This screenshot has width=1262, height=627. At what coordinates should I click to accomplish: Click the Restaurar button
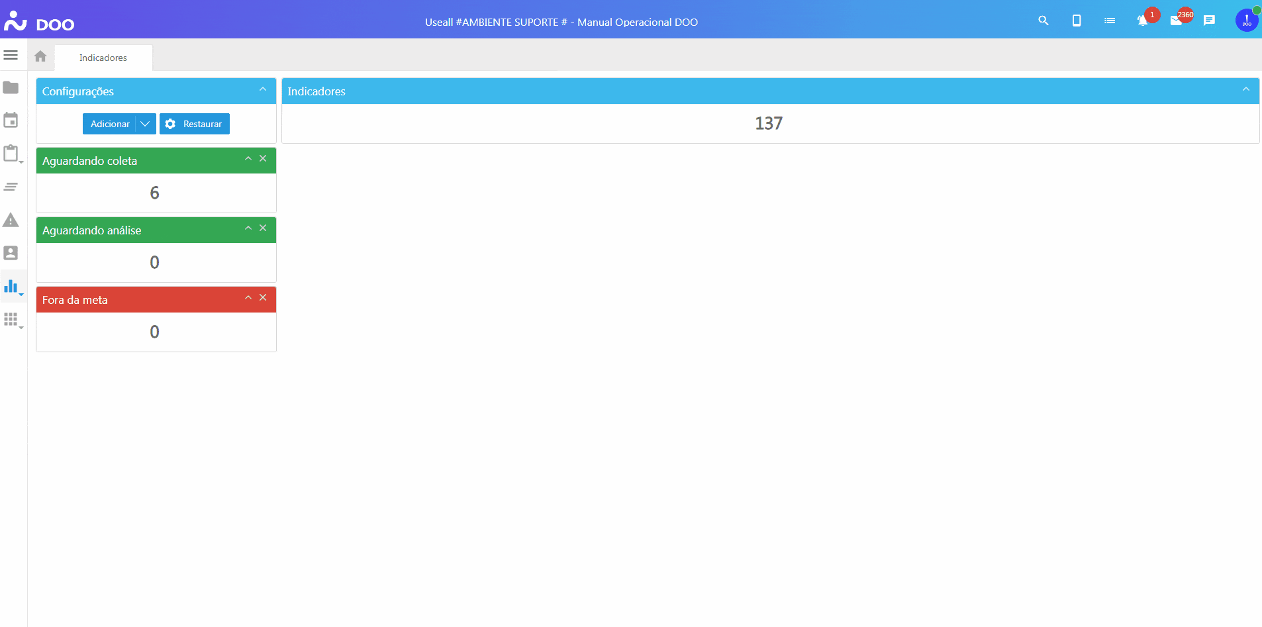click(x=195, y=124)
